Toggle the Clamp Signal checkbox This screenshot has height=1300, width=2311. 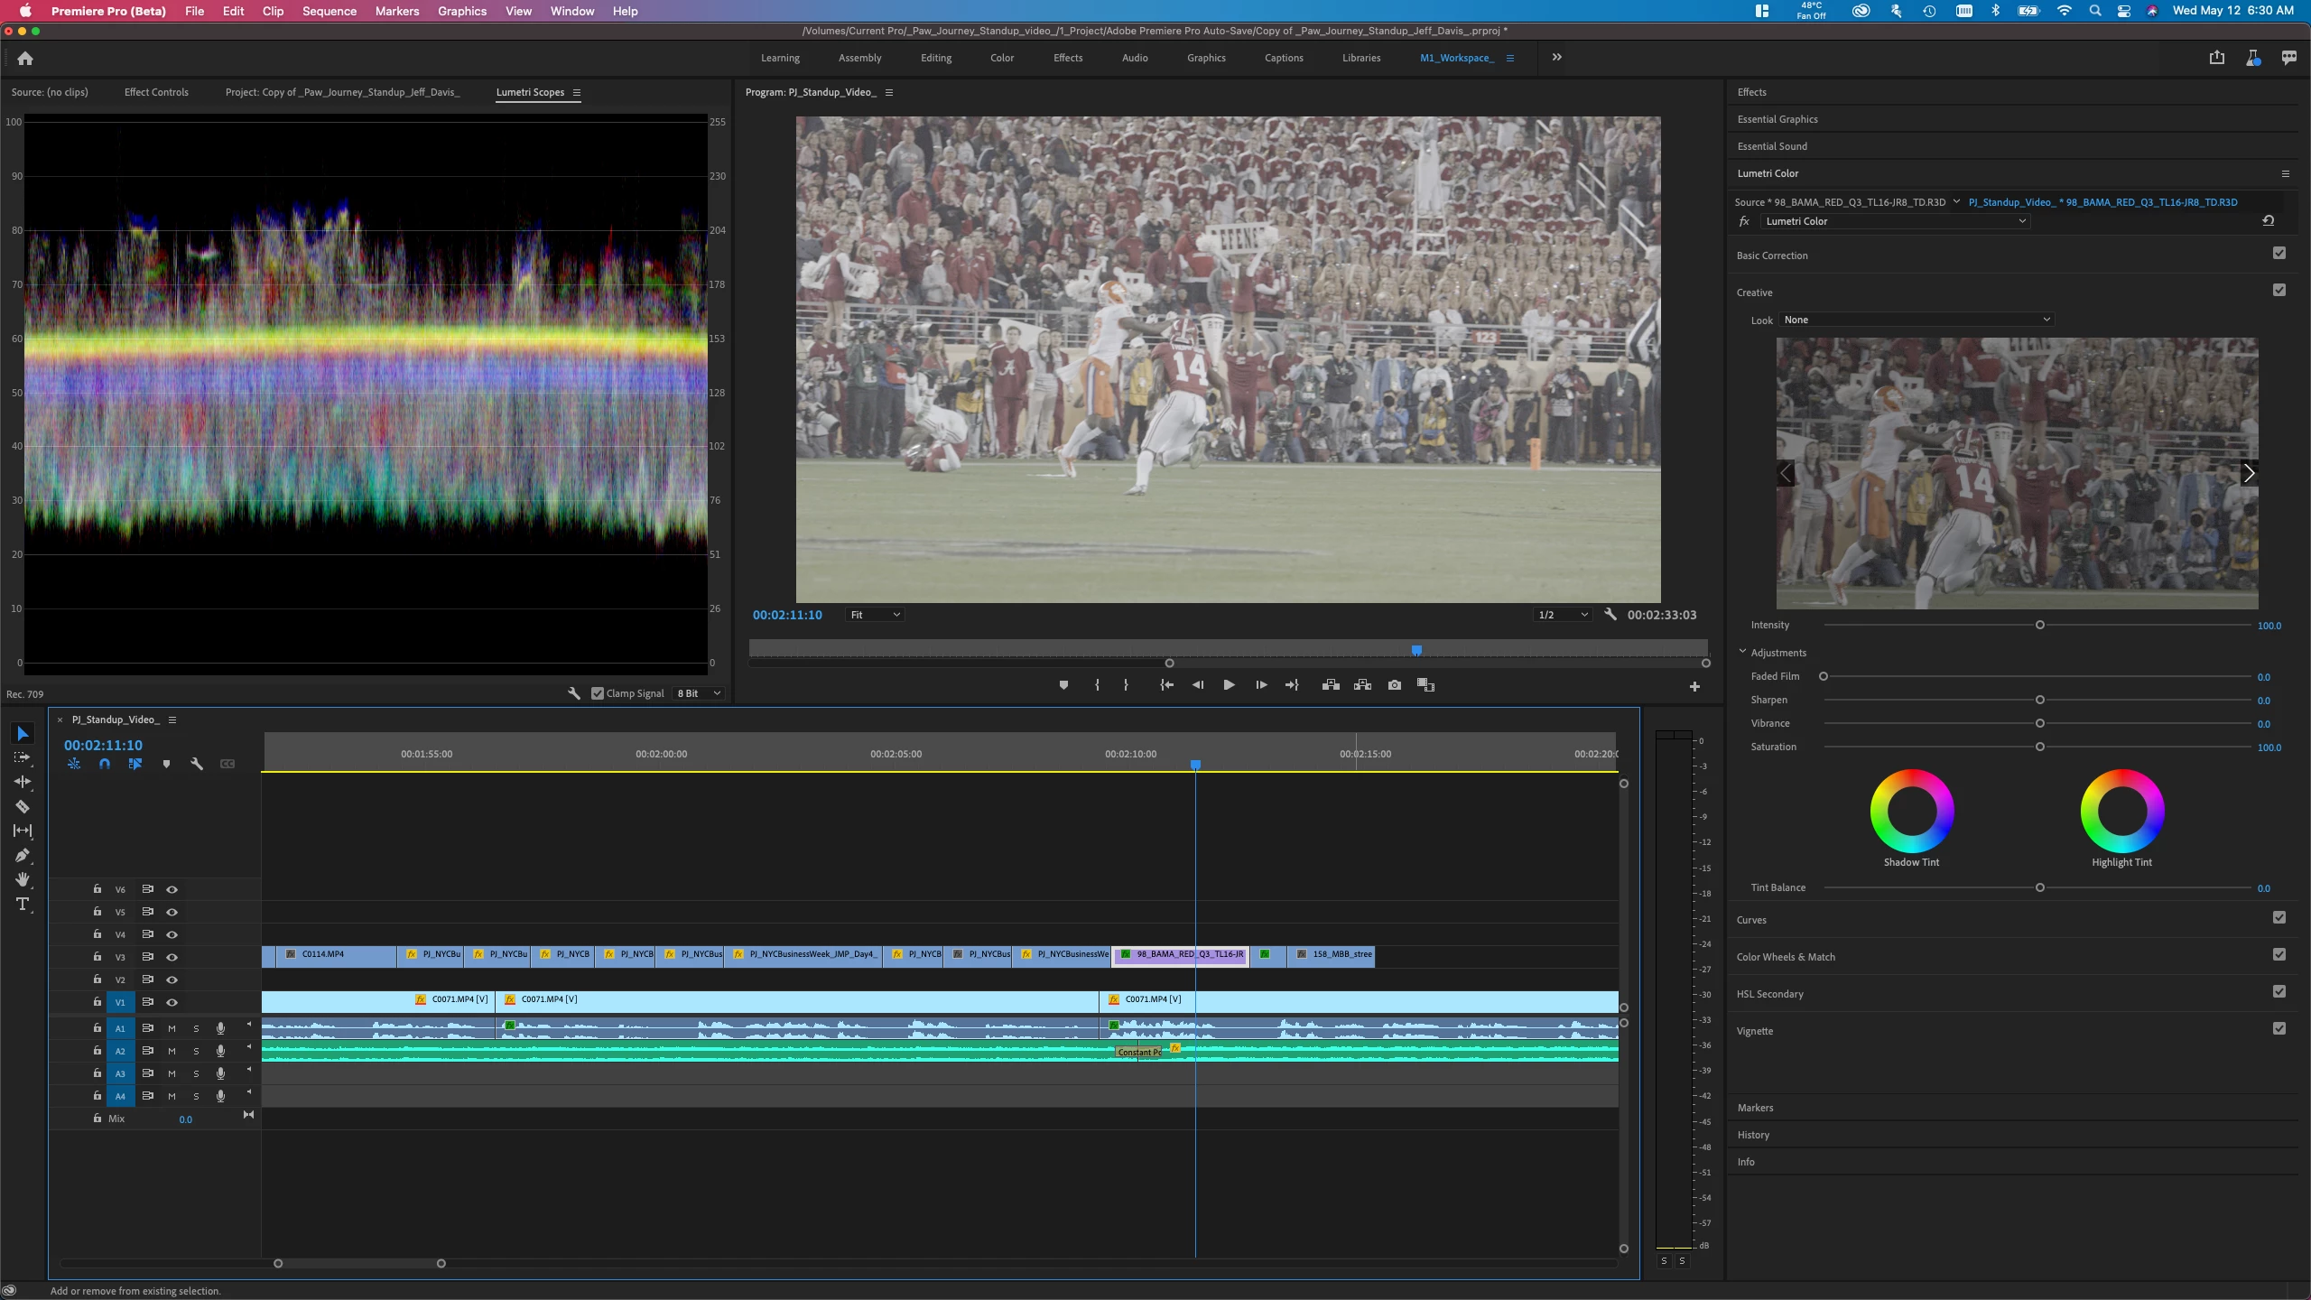click(x=598, y=693)
